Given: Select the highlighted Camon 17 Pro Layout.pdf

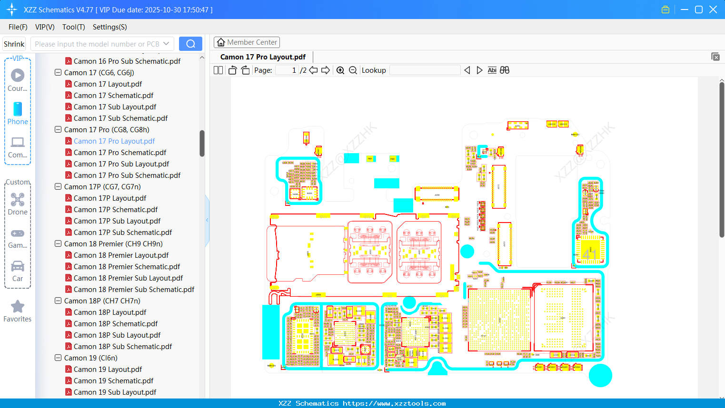Looking at the screenshot, I should click(114, 141).
